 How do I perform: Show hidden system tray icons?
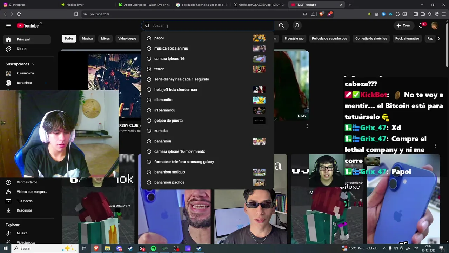384,248
